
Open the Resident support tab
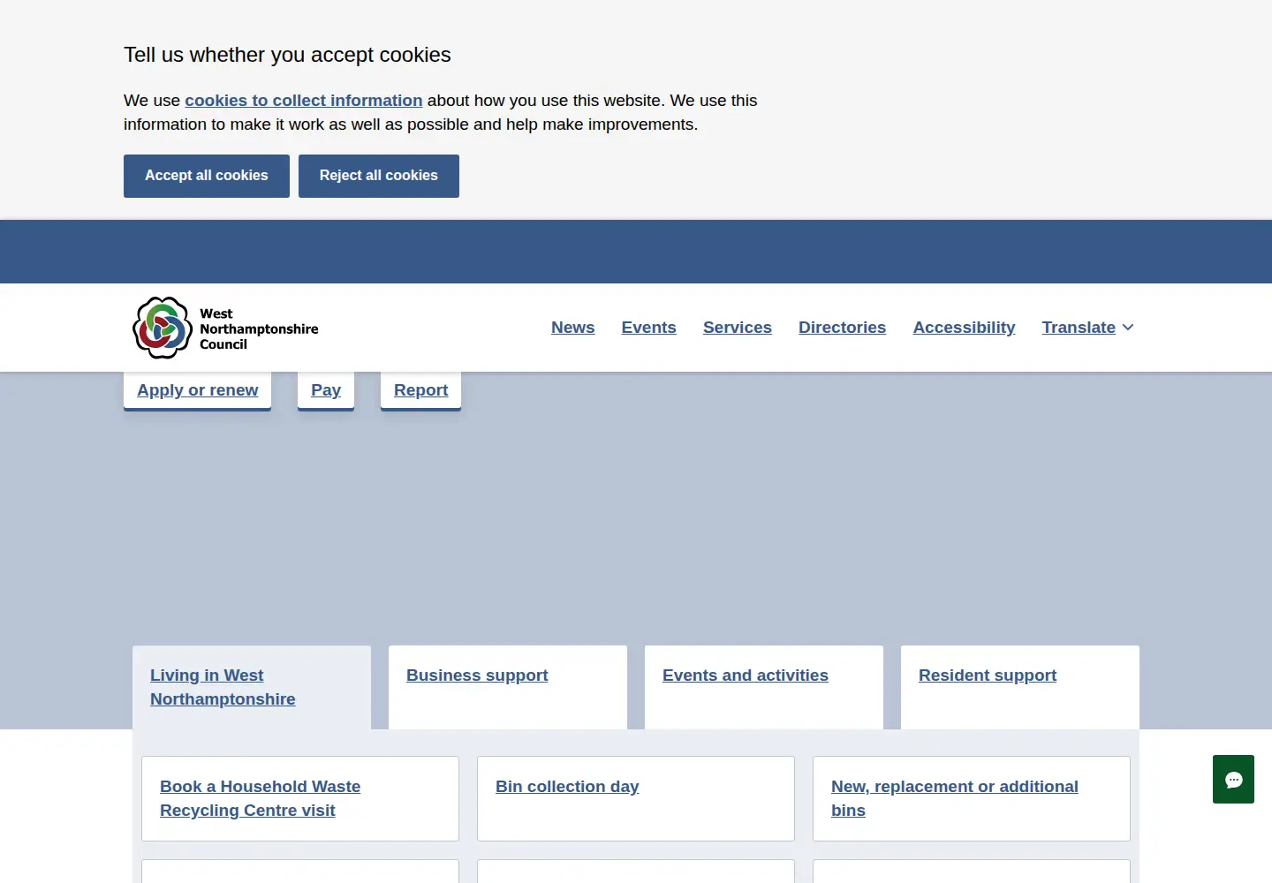click(x=1020, y=687)
